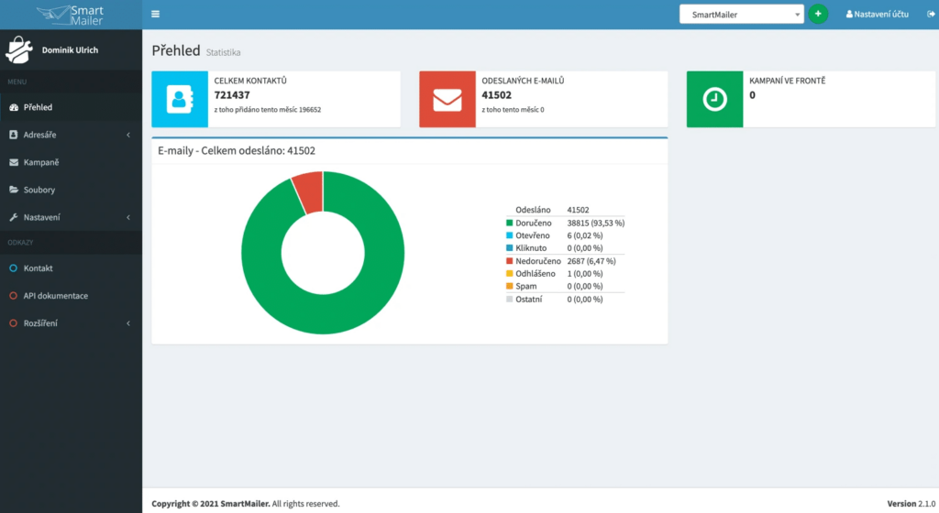The height and width of the screenshot is (513, 939).
Task: Click the blue Kliknuto legend swatch
Action: 510,248
